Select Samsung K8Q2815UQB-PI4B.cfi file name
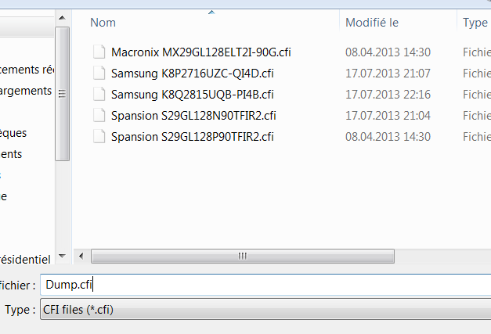The height and width of the screenshot is (334, 491). pos(193,95)
